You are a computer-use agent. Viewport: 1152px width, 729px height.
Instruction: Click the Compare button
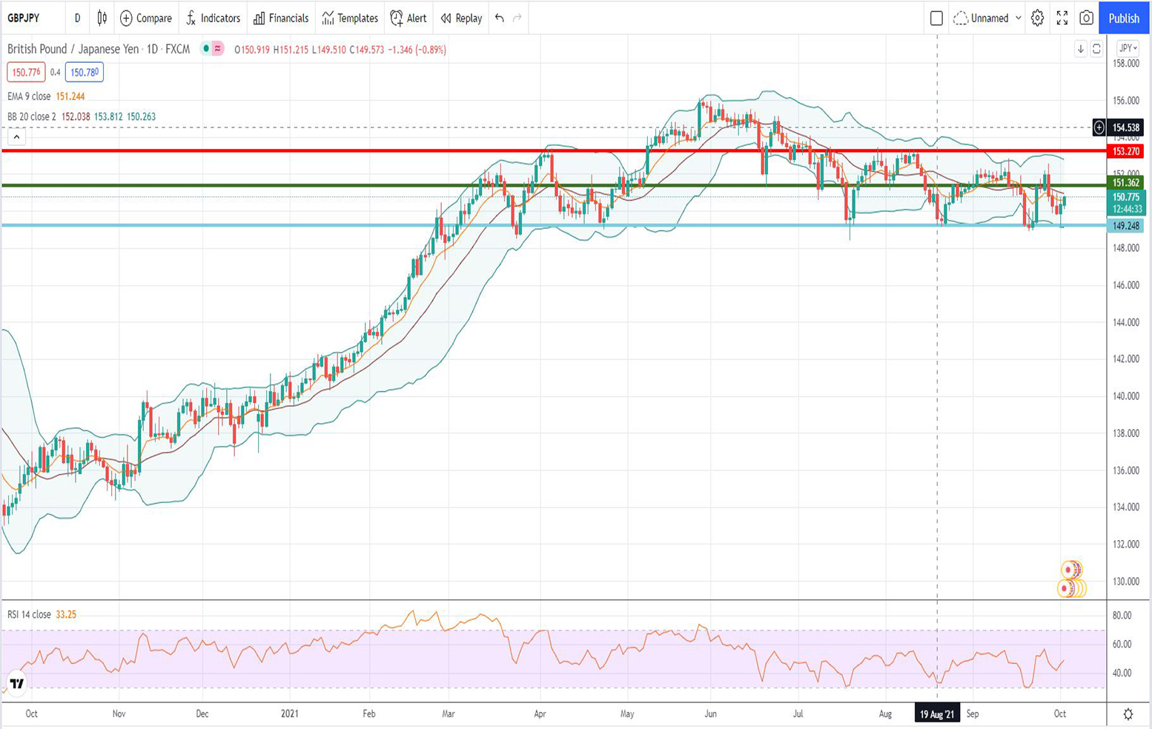146,18
